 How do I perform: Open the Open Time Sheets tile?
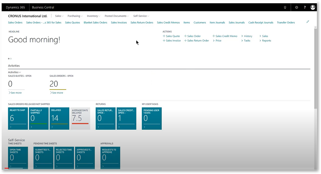pyautogui.click(x=18, y=158)
